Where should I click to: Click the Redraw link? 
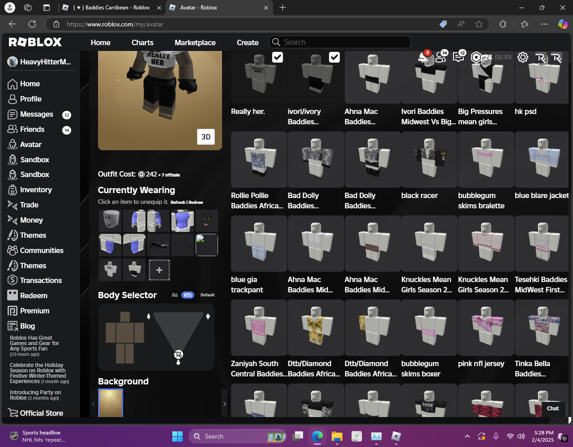[196, 202]
